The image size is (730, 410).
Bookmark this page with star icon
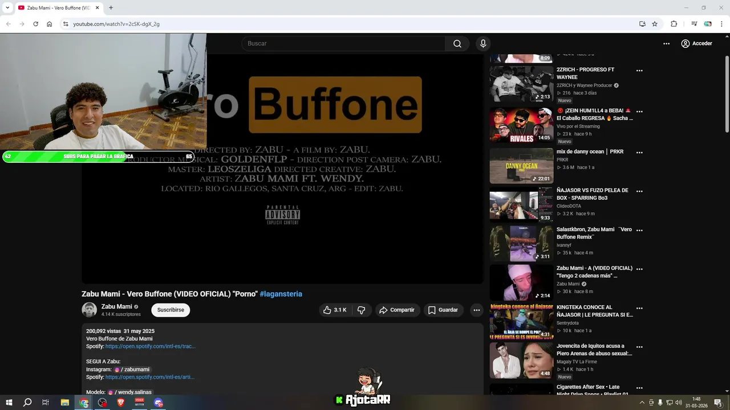(655, 24)
